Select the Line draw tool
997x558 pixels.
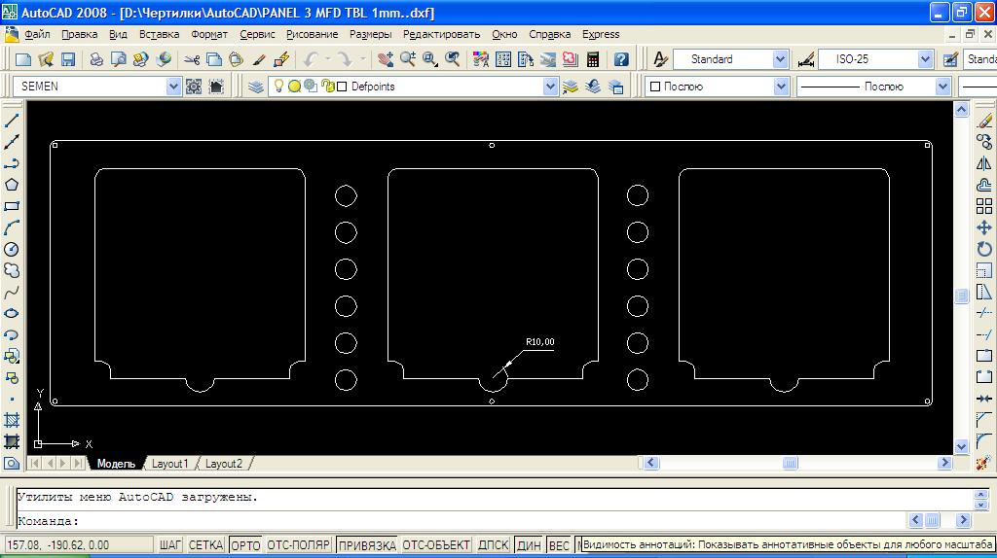click(x=12, y=120)
